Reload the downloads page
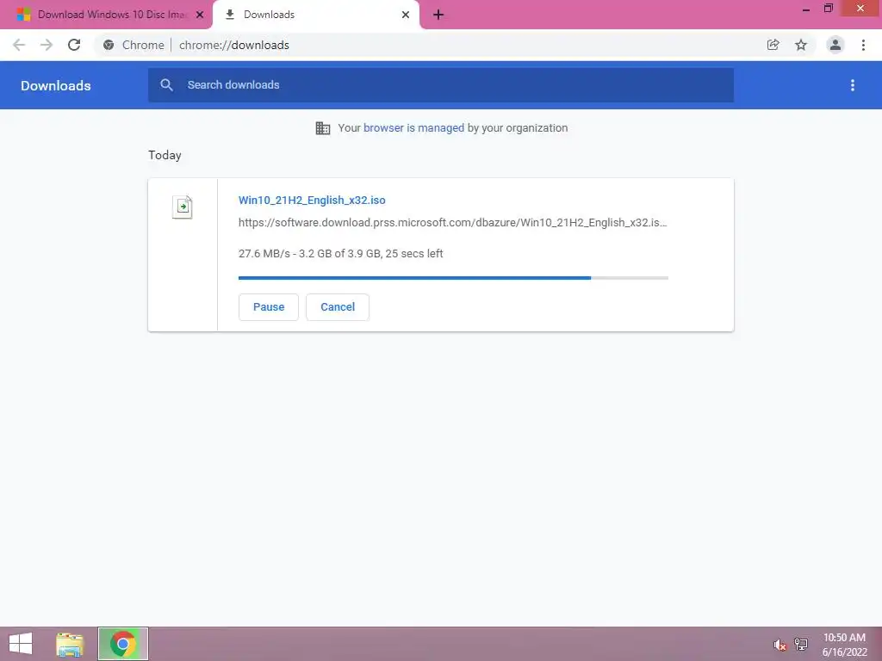 (74, 45)
